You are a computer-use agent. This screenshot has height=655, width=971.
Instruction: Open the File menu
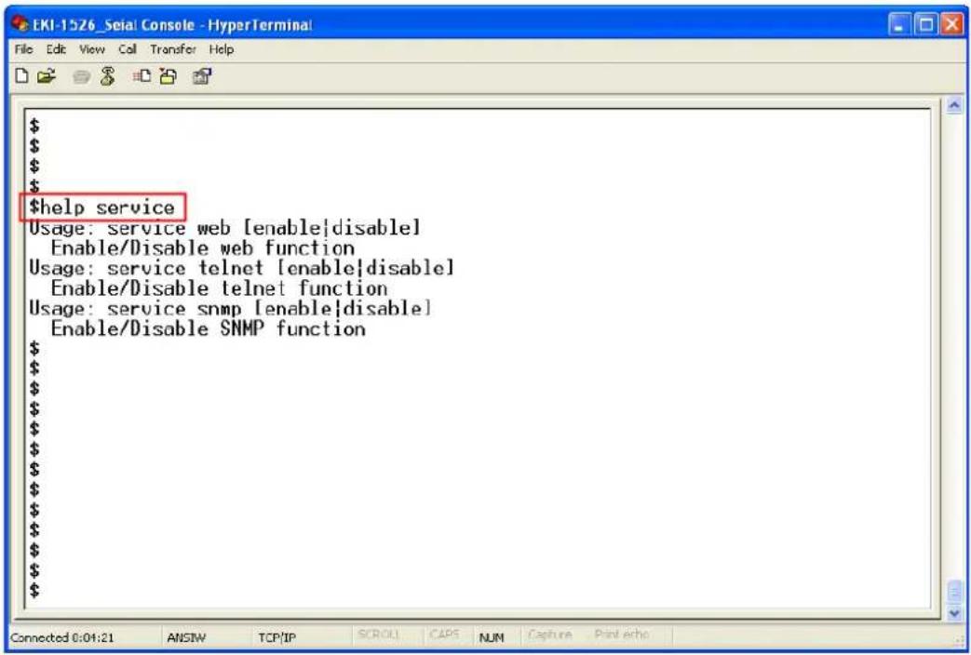pyautogui.click(x=23, y=49)
